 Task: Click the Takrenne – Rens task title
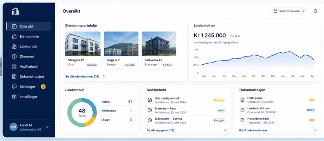(x=165, y=108)
